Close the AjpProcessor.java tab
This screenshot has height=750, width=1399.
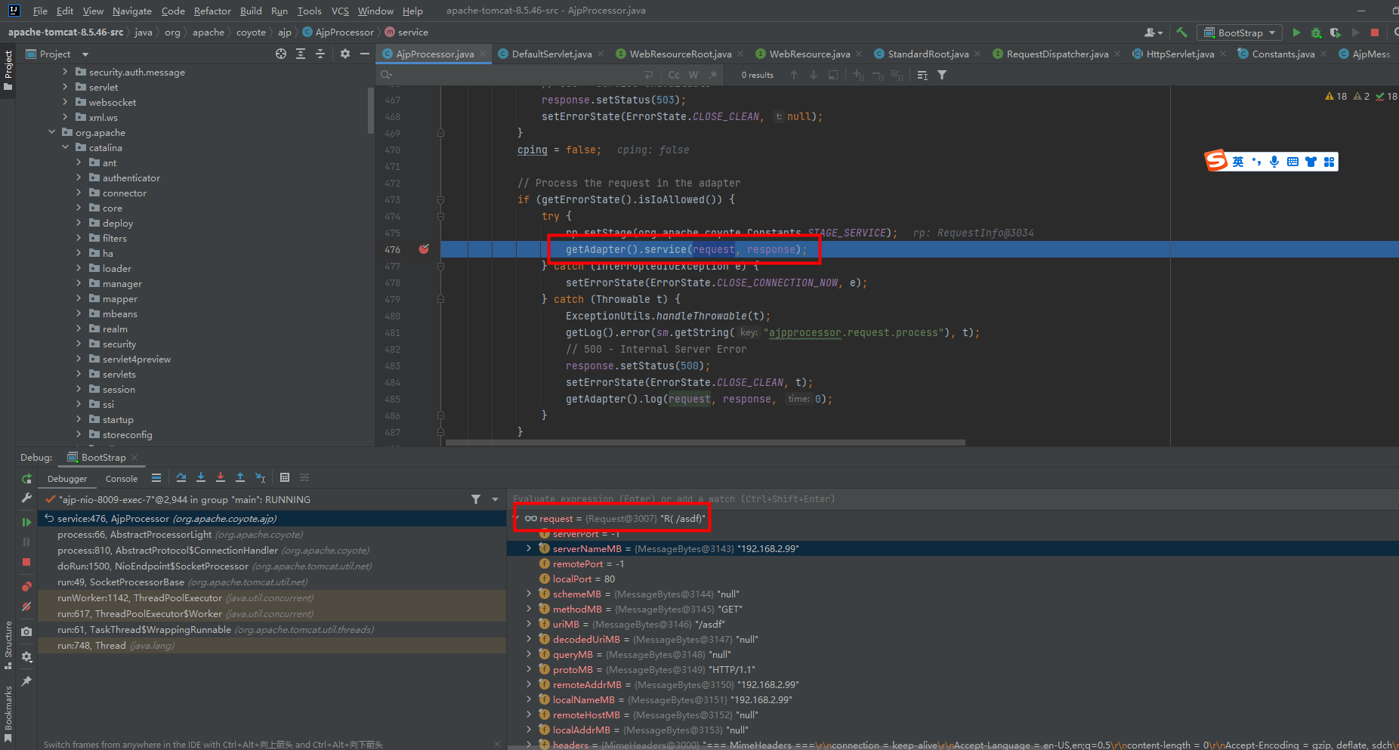[x=483, y=54]
